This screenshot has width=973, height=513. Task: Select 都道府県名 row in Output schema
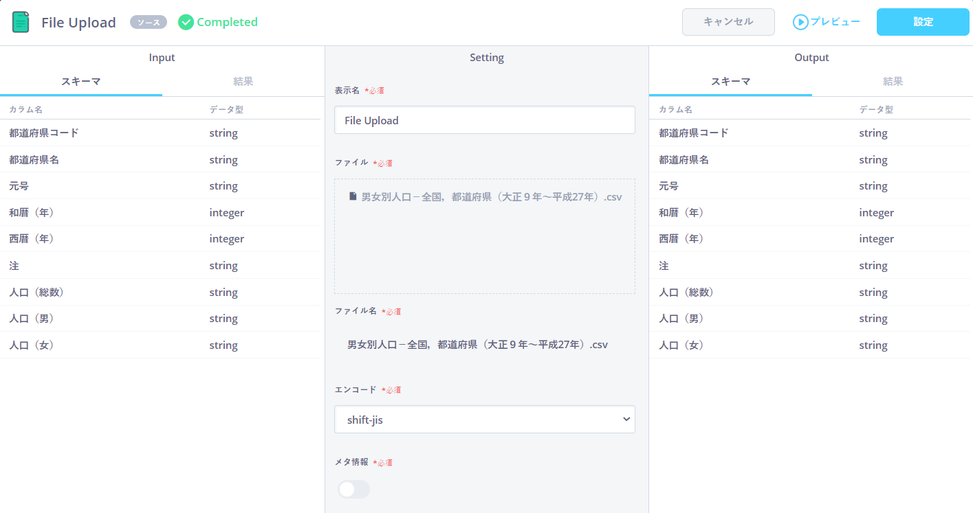[x=810, y=160]
